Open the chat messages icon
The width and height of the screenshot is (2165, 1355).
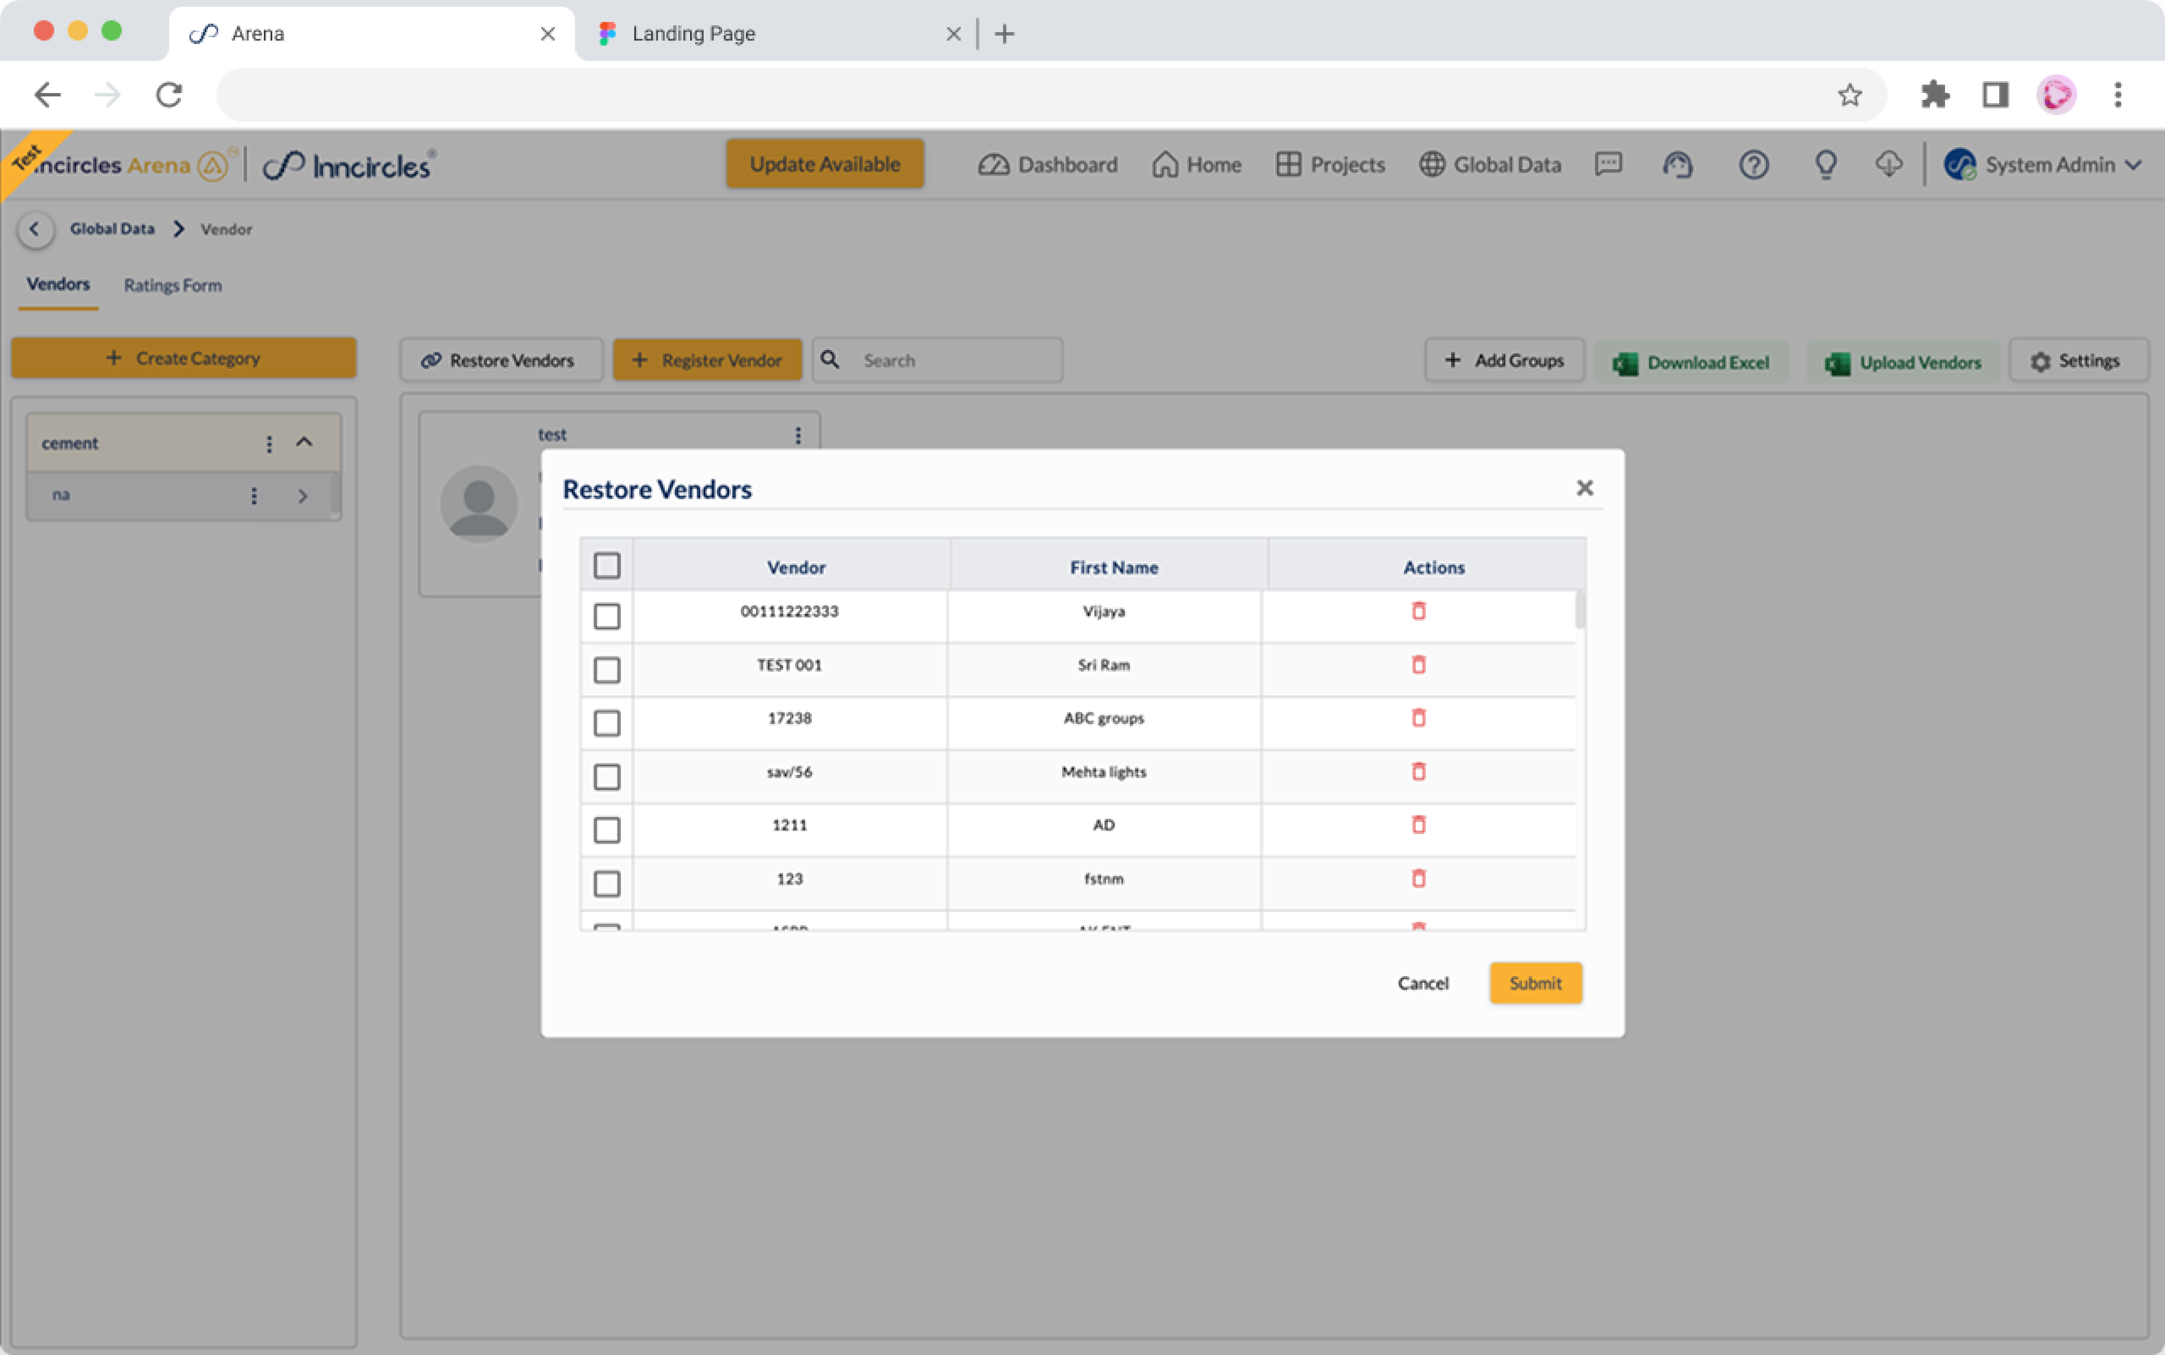click(x=1607, y=164)
